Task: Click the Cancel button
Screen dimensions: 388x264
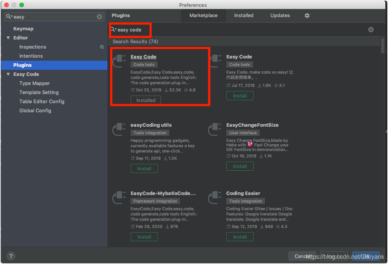Action: pyautogui.click(x=302, y=256)
